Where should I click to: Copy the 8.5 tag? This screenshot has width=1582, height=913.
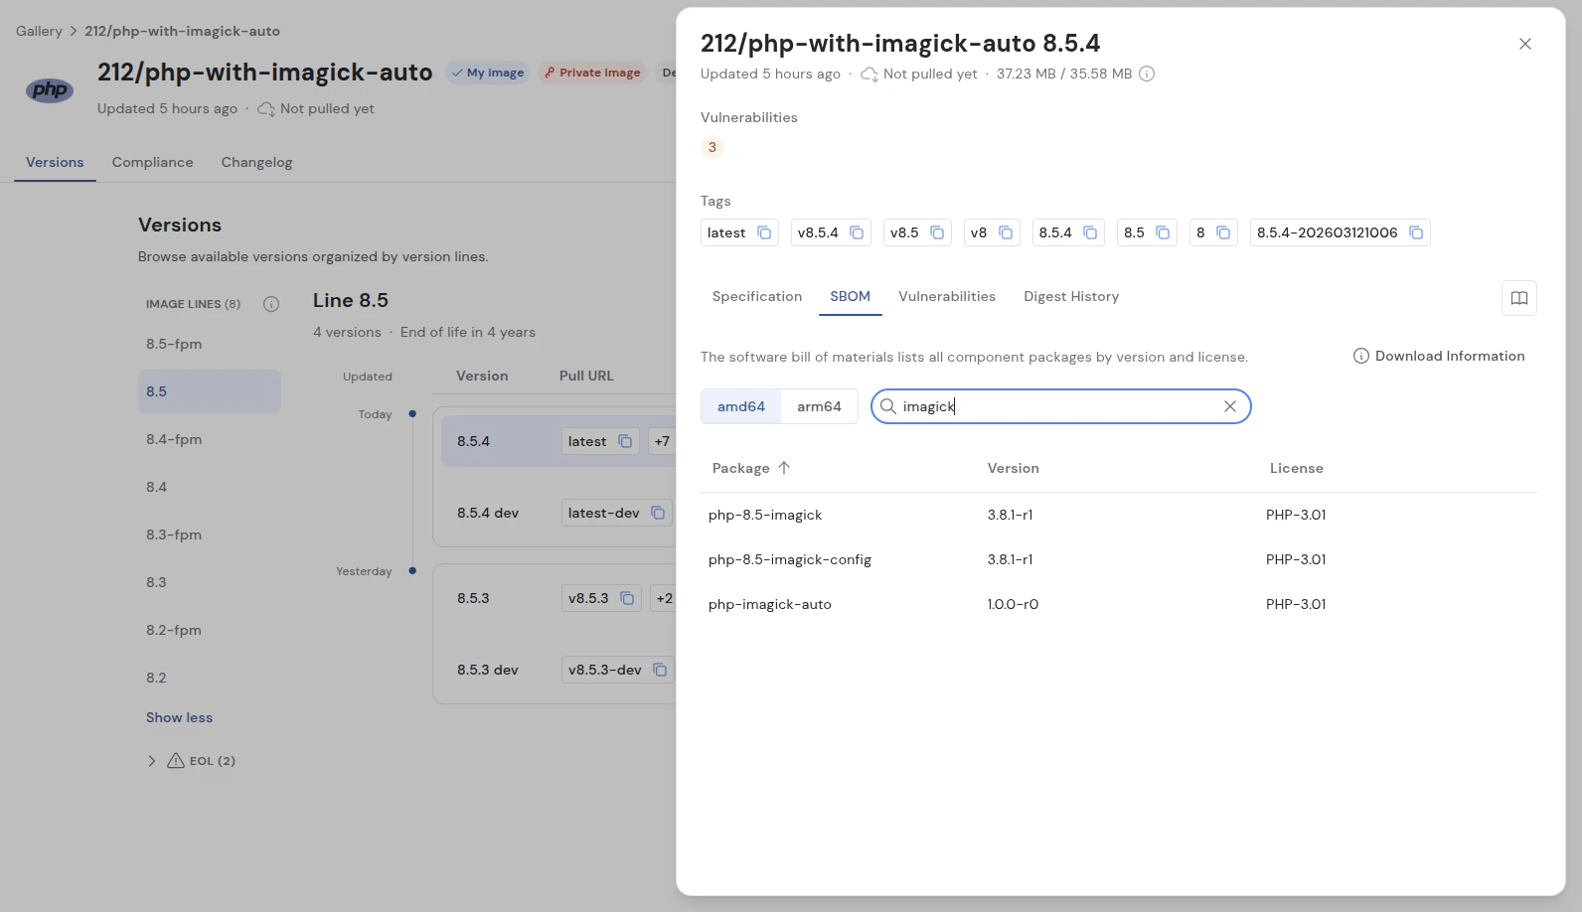point(1163,232)
